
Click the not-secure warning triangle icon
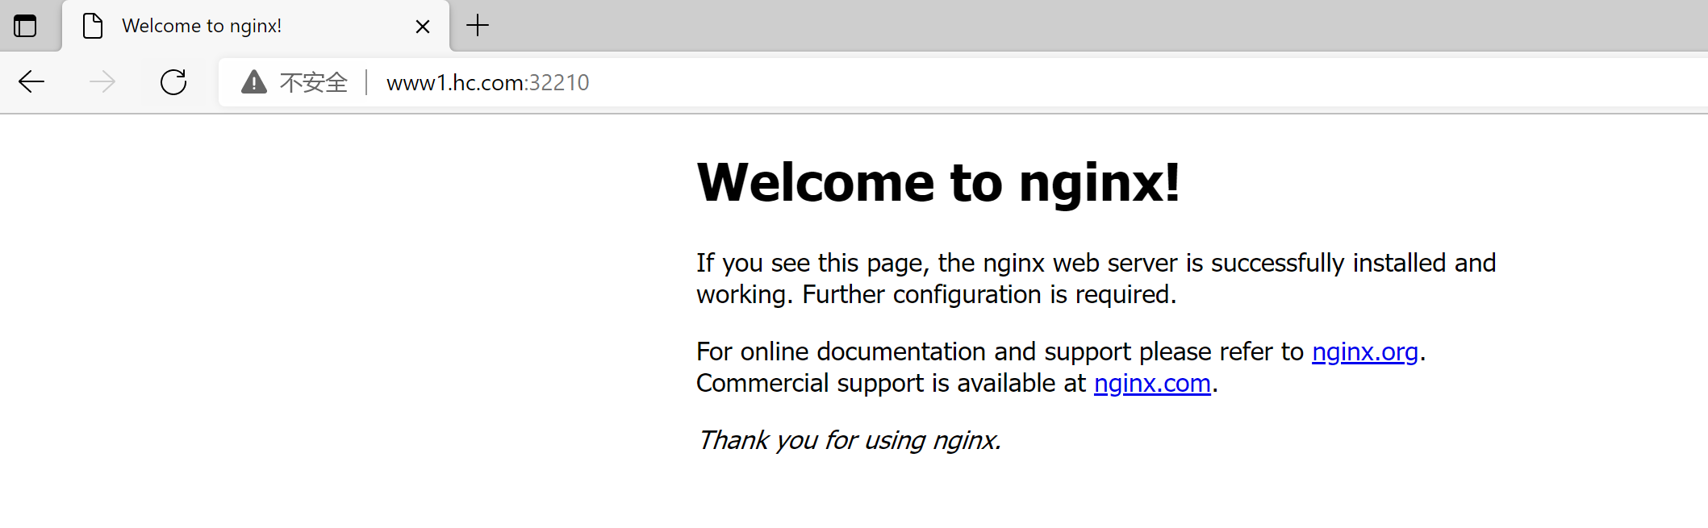(253, 82)
